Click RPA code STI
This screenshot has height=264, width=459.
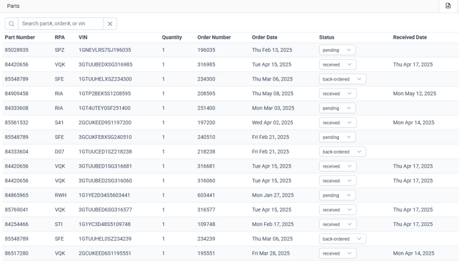(59, 224)
